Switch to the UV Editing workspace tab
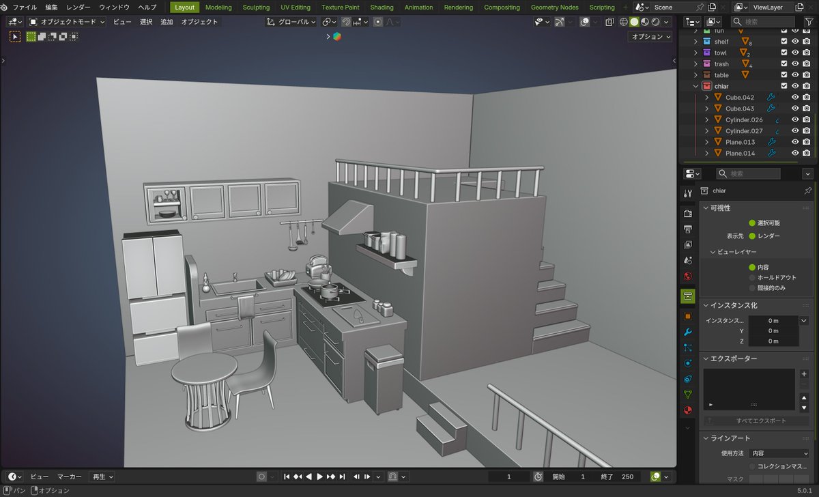Image resolution: width=819 pixels, height=497 pixels. [296, 7]
